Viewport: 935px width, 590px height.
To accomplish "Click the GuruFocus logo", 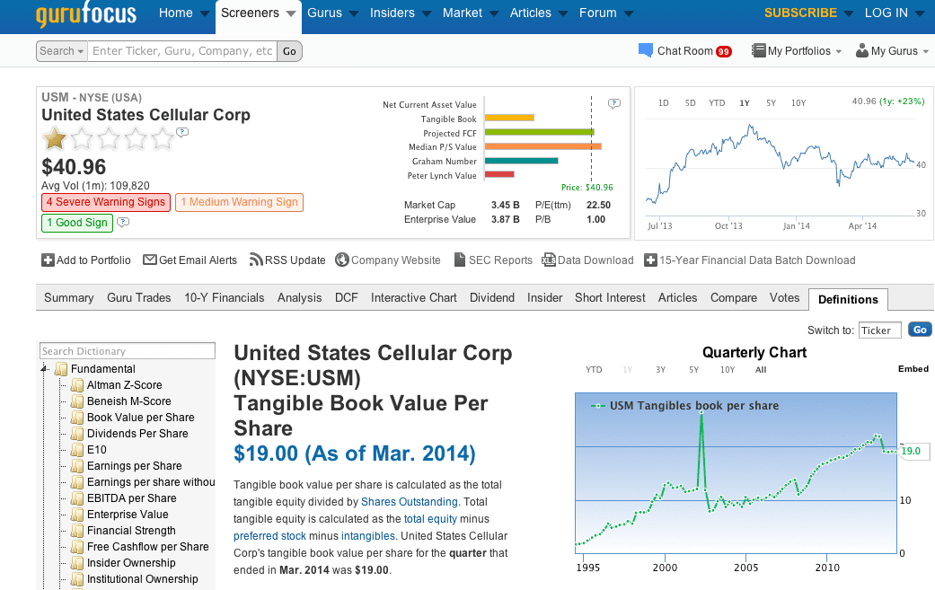I will [86, 14].
